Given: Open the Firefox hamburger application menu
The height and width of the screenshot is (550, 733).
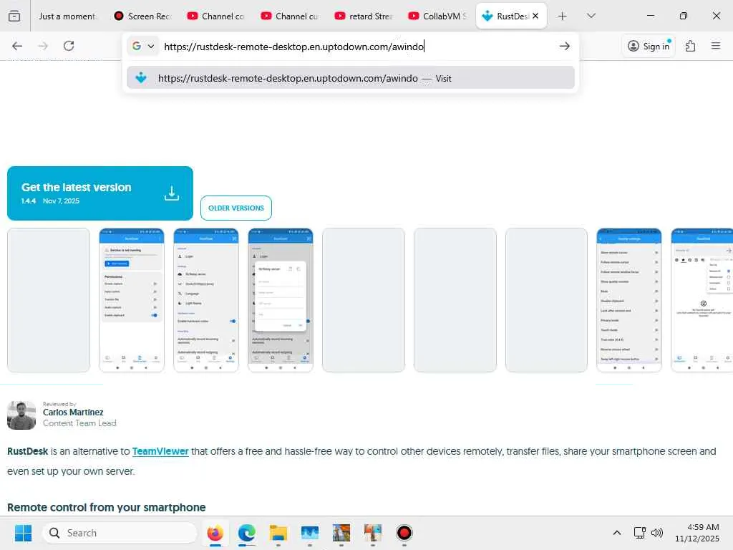Looking at the screenshot, I should coord(716,46).
